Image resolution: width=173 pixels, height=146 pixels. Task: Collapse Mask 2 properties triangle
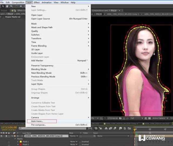pos(18,144)
